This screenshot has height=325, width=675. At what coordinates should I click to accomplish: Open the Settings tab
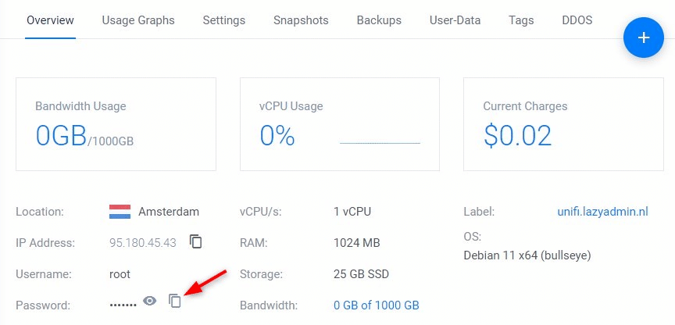224,20
